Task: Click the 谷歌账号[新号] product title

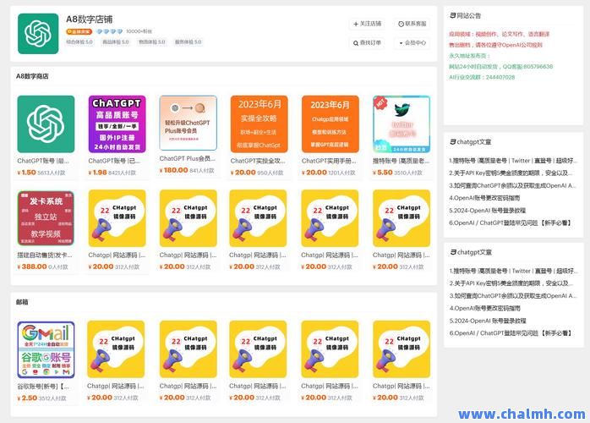Action: 43,387
